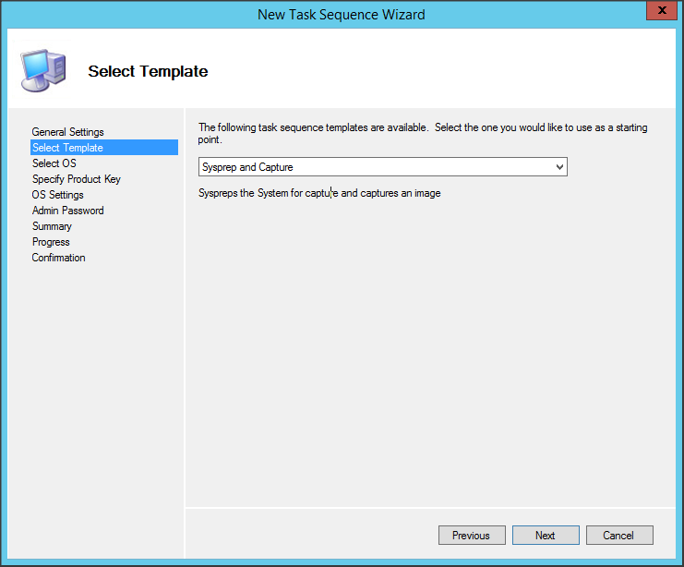Jump to Select OS step
Image resolution: width=684 pixels, height=567 pixels.
54,163
